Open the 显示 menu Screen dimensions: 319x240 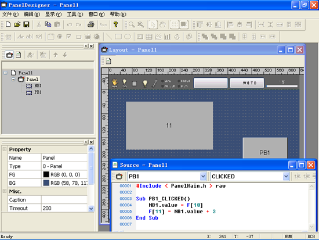(53, 15)
